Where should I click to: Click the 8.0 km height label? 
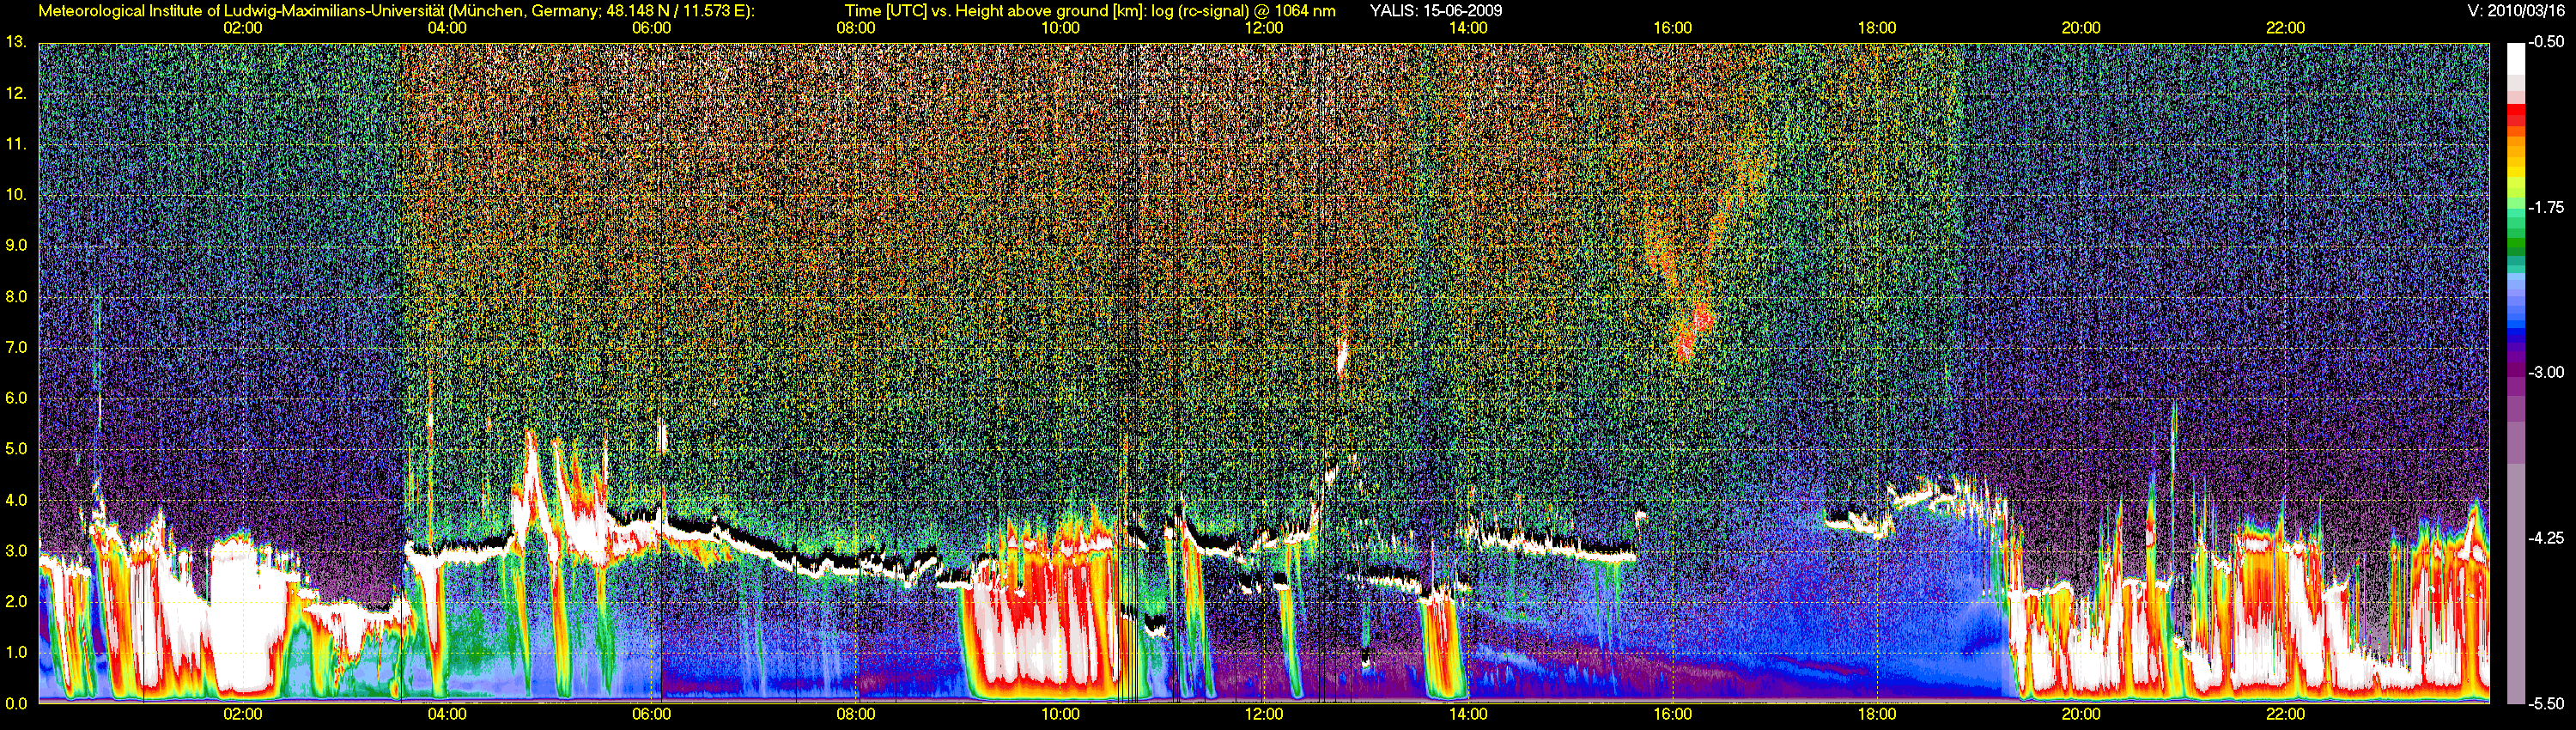(16, 296)
